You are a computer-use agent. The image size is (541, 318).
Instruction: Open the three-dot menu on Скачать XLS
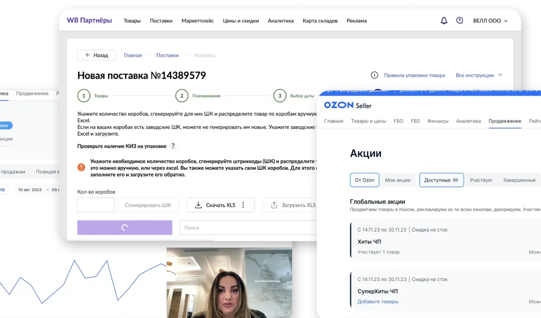(243, 205)
